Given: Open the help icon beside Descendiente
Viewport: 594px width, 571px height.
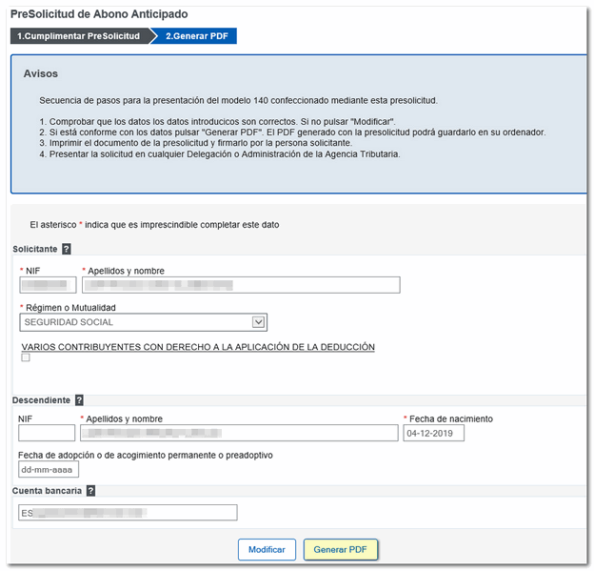Looking at the screenshot, I should point(79,400).
